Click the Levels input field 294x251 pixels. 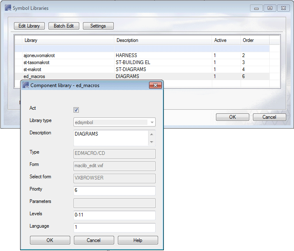114,215
